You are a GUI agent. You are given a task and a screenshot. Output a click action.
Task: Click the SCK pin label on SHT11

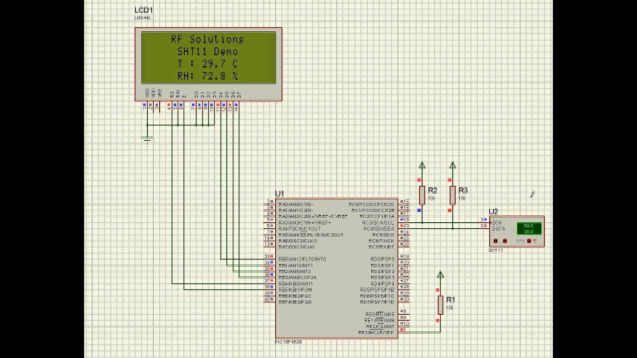(x=497, y=223)
